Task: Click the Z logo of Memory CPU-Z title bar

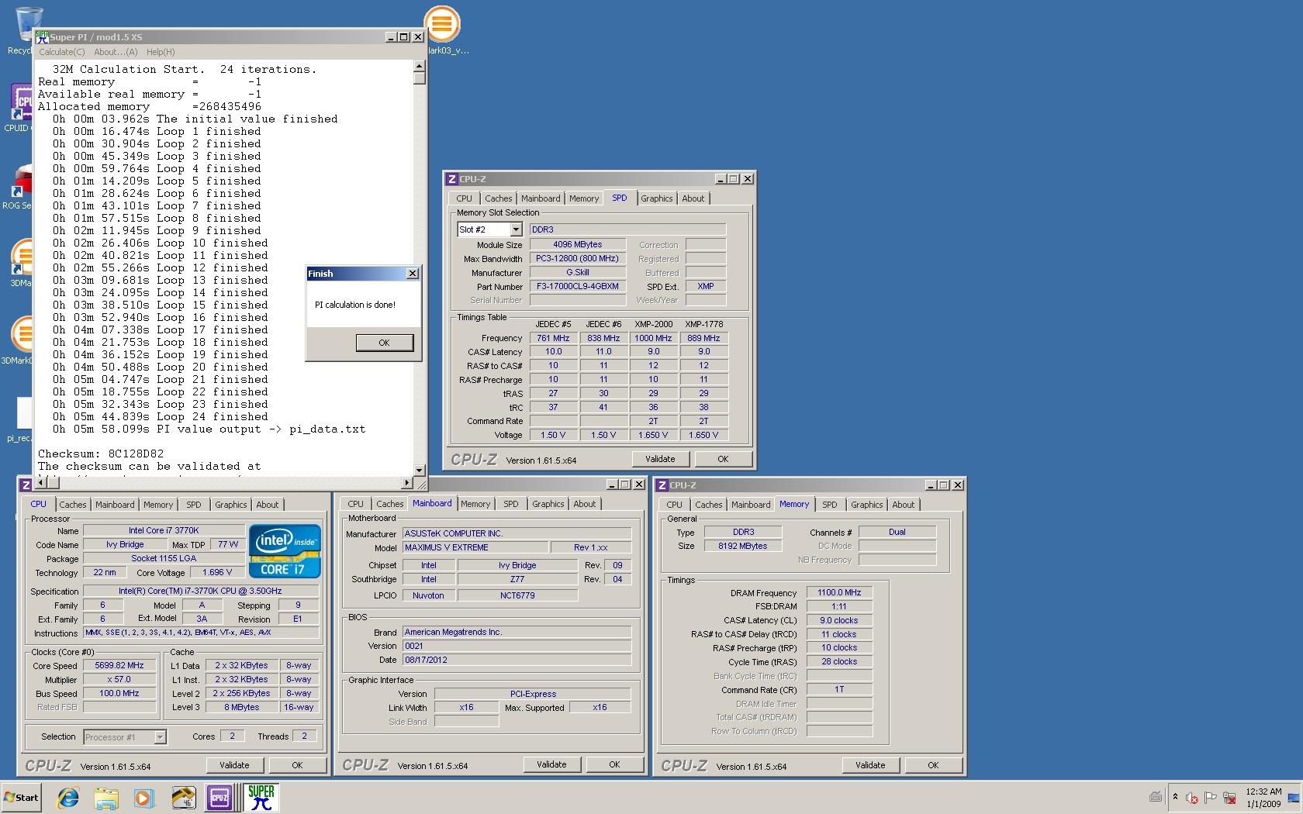Action: [x=662, y=485]
